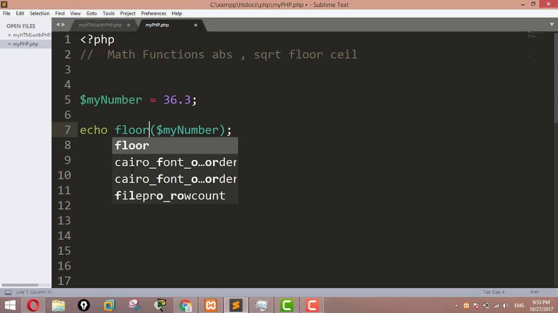
Task: Open the Windows Start menu
Action: coord(10,305)
